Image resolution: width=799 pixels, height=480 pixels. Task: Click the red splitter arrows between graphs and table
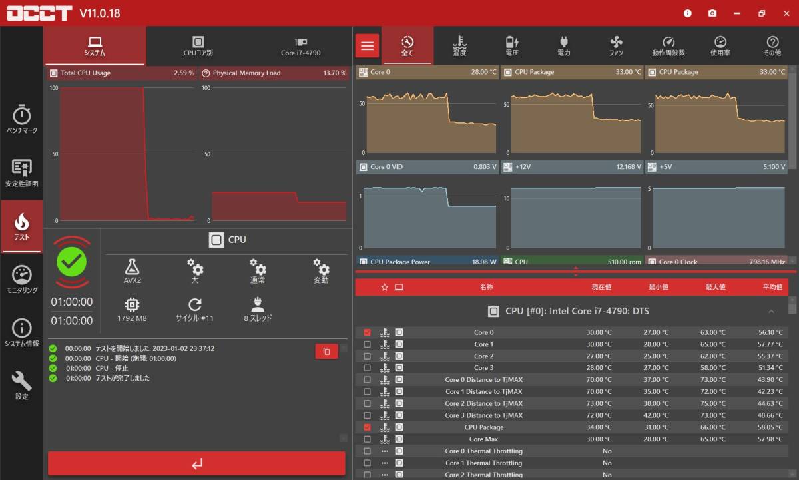576,271
